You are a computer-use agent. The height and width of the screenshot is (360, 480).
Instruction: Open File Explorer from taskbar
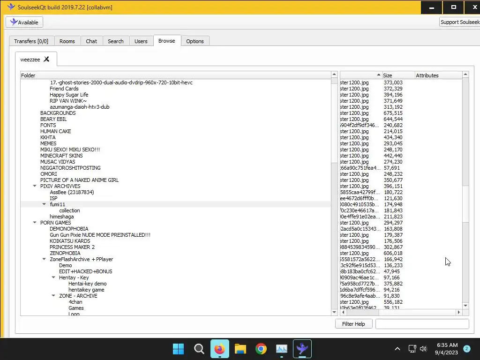click(240, 349)
